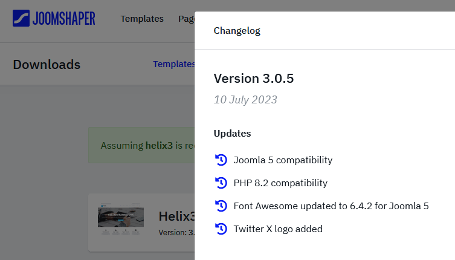Click the Helix3 template title
The width and height of the screenshot is (455, 260).
[176, 216]
